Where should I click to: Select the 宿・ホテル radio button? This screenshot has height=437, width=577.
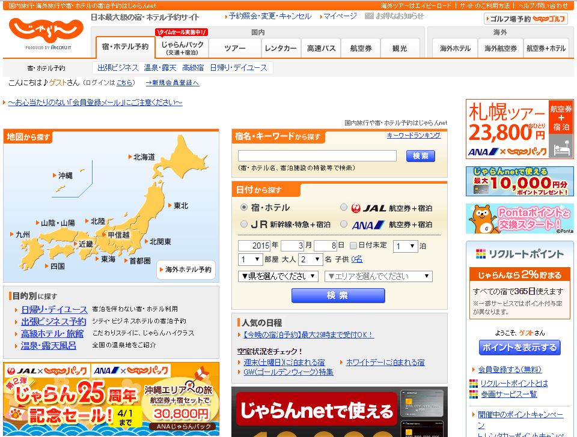click(x=243, y=208)
